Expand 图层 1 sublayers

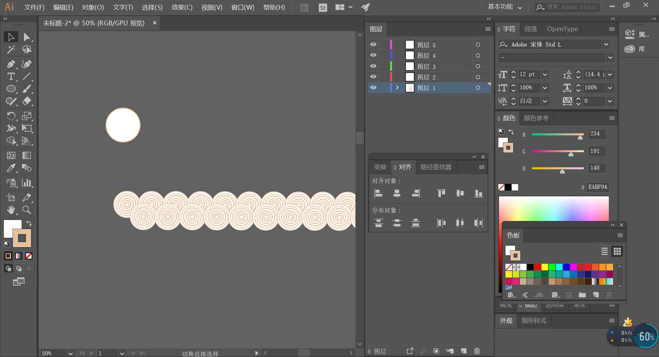[397, 88]
